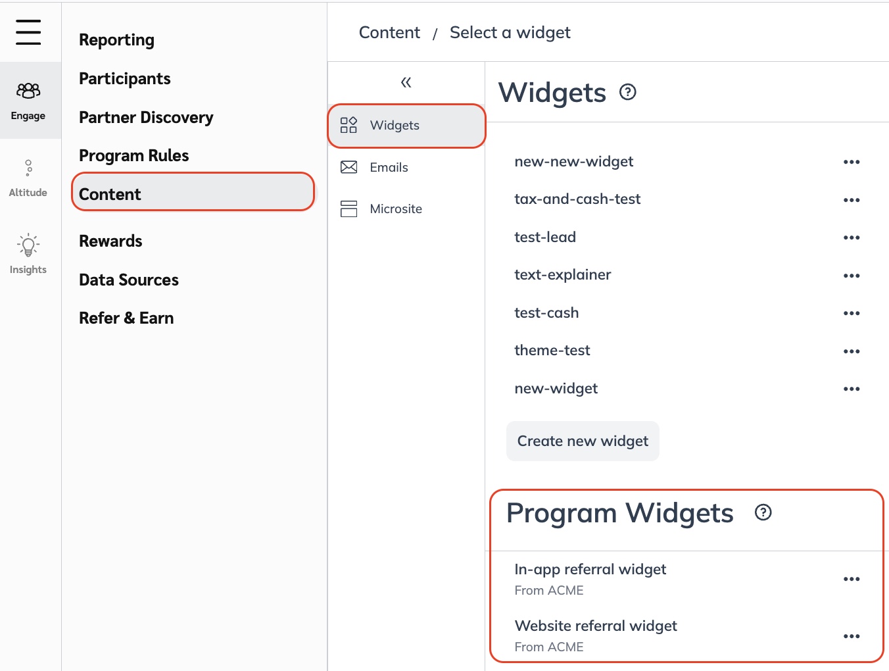Screen dimensions: 889x671
Task: Open options menu for new-new-widget
Action: (852, 162)
